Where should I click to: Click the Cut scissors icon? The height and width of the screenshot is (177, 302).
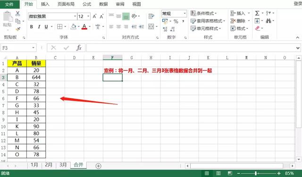[x=18, y=14]
